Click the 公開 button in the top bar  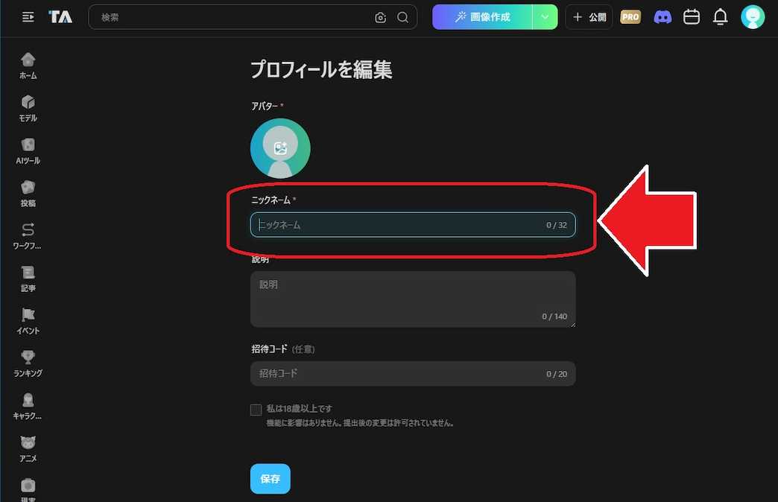pos(589,16)
